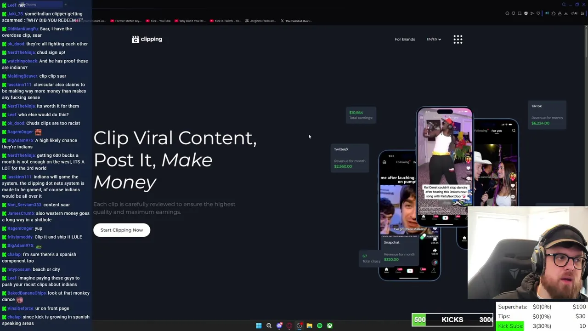Open 'The Faithful Sheri...' bookmark
This screenshot has width=588, height=331.
[296, 21]
